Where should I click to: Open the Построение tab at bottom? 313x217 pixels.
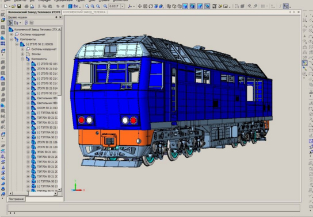pyautogui.click(x=16, y=199)
